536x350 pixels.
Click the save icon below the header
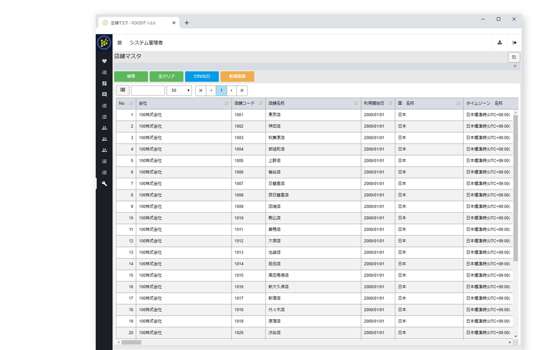(x=514, y=57)
